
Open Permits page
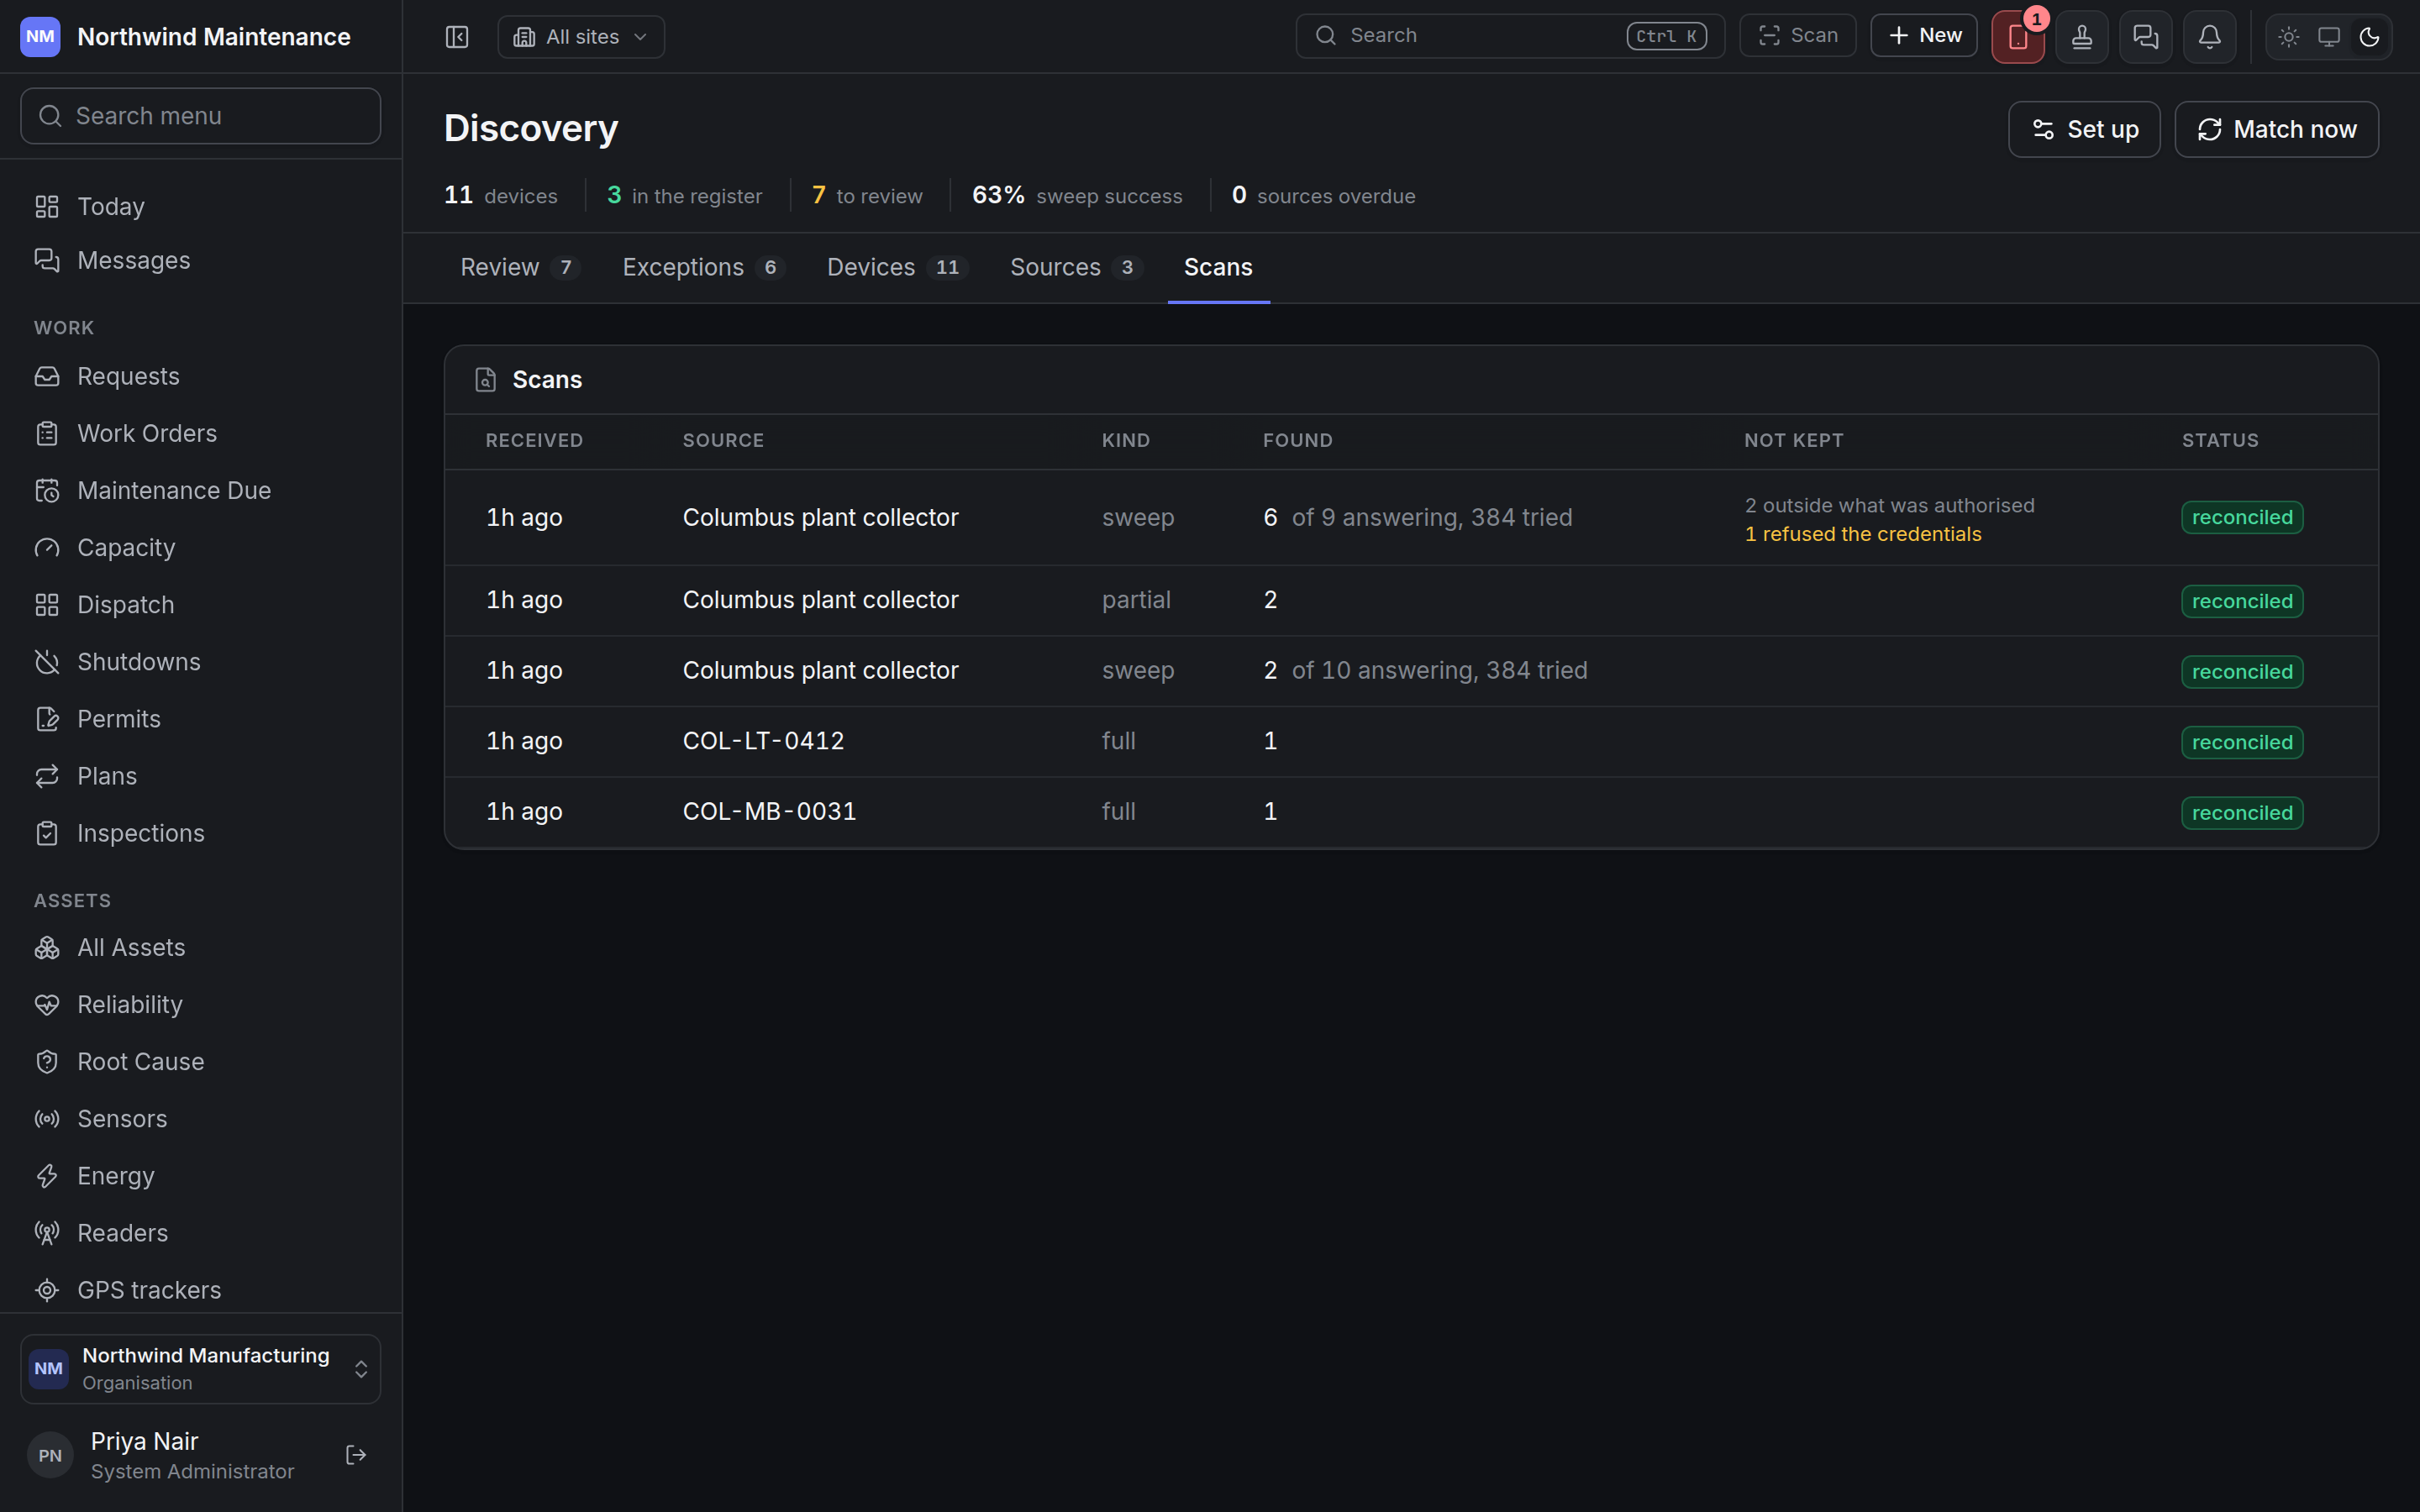tap(201, 718)
